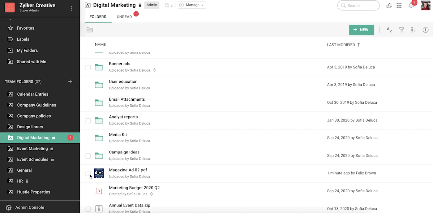Image resolution: width=433 pixels, height=213 pixels.
Task: Open the Admin Console link
Action: point(30,207)
